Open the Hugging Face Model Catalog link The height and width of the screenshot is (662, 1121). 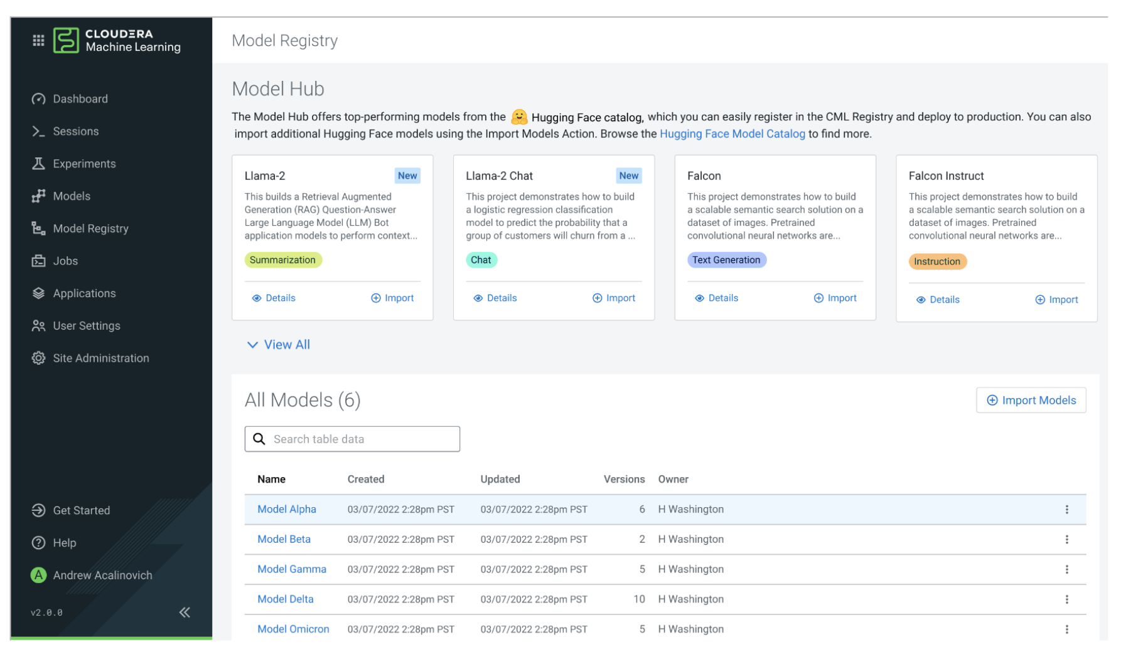click(732, 134)
